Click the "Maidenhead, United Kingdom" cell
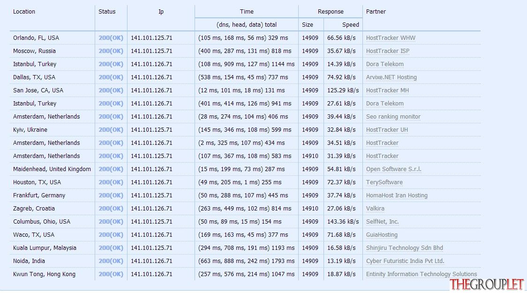The image size is (527, 293). [x=52, y=169]
